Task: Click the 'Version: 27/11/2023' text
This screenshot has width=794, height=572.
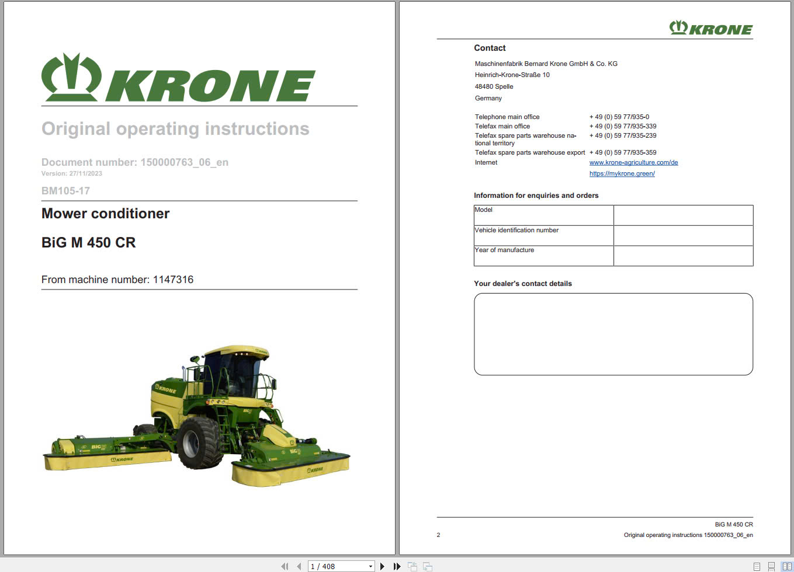Action: coord(72,173)
